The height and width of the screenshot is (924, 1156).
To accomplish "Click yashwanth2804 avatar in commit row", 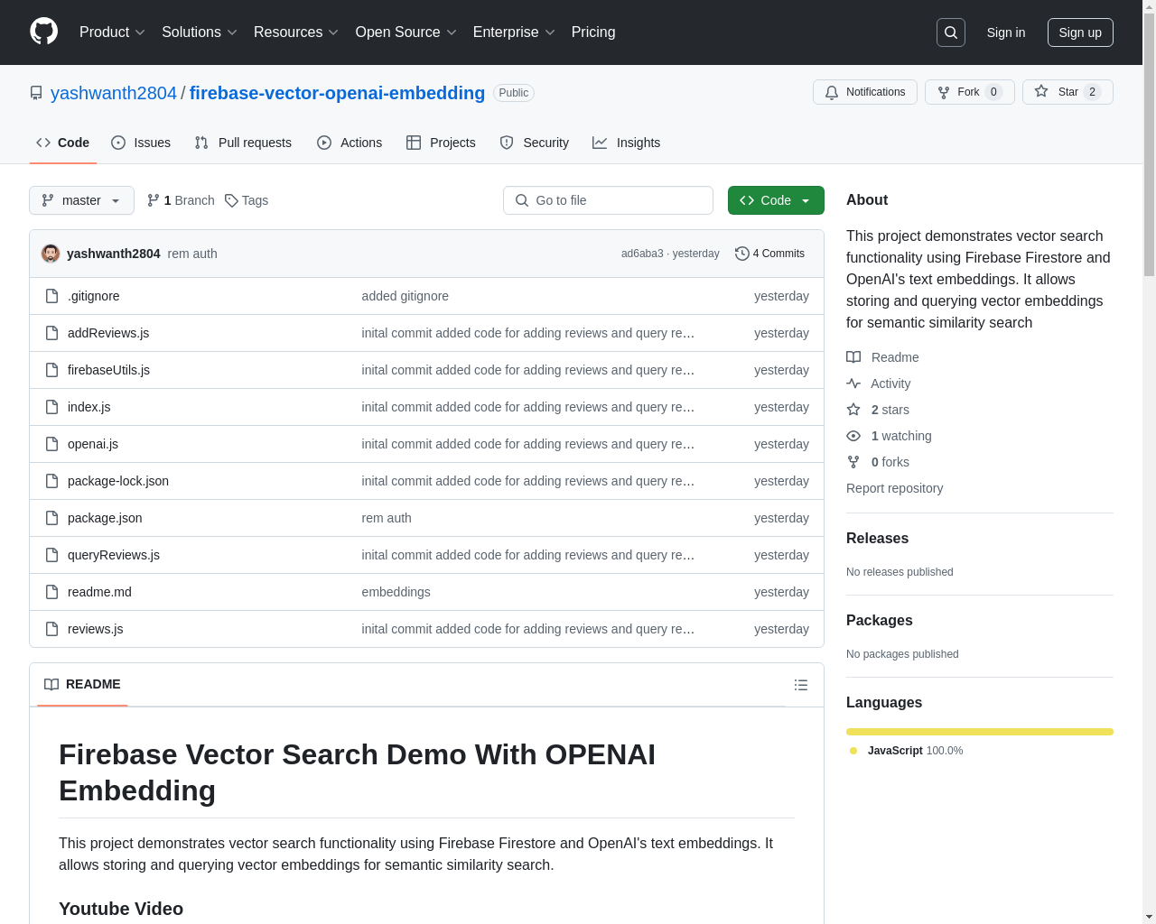I will tap(51, 254).
